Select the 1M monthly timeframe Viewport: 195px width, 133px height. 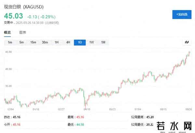point(103,42)
